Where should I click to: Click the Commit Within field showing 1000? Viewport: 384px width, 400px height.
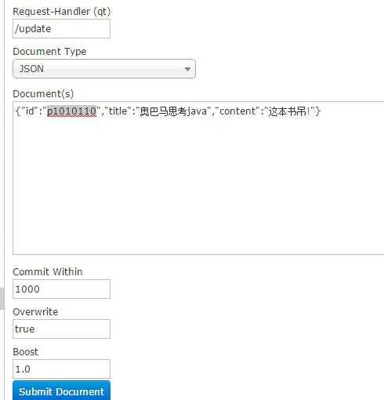(61, 289)
